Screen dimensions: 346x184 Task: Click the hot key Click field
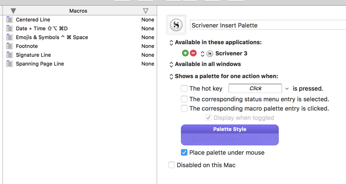pos(255,88)
